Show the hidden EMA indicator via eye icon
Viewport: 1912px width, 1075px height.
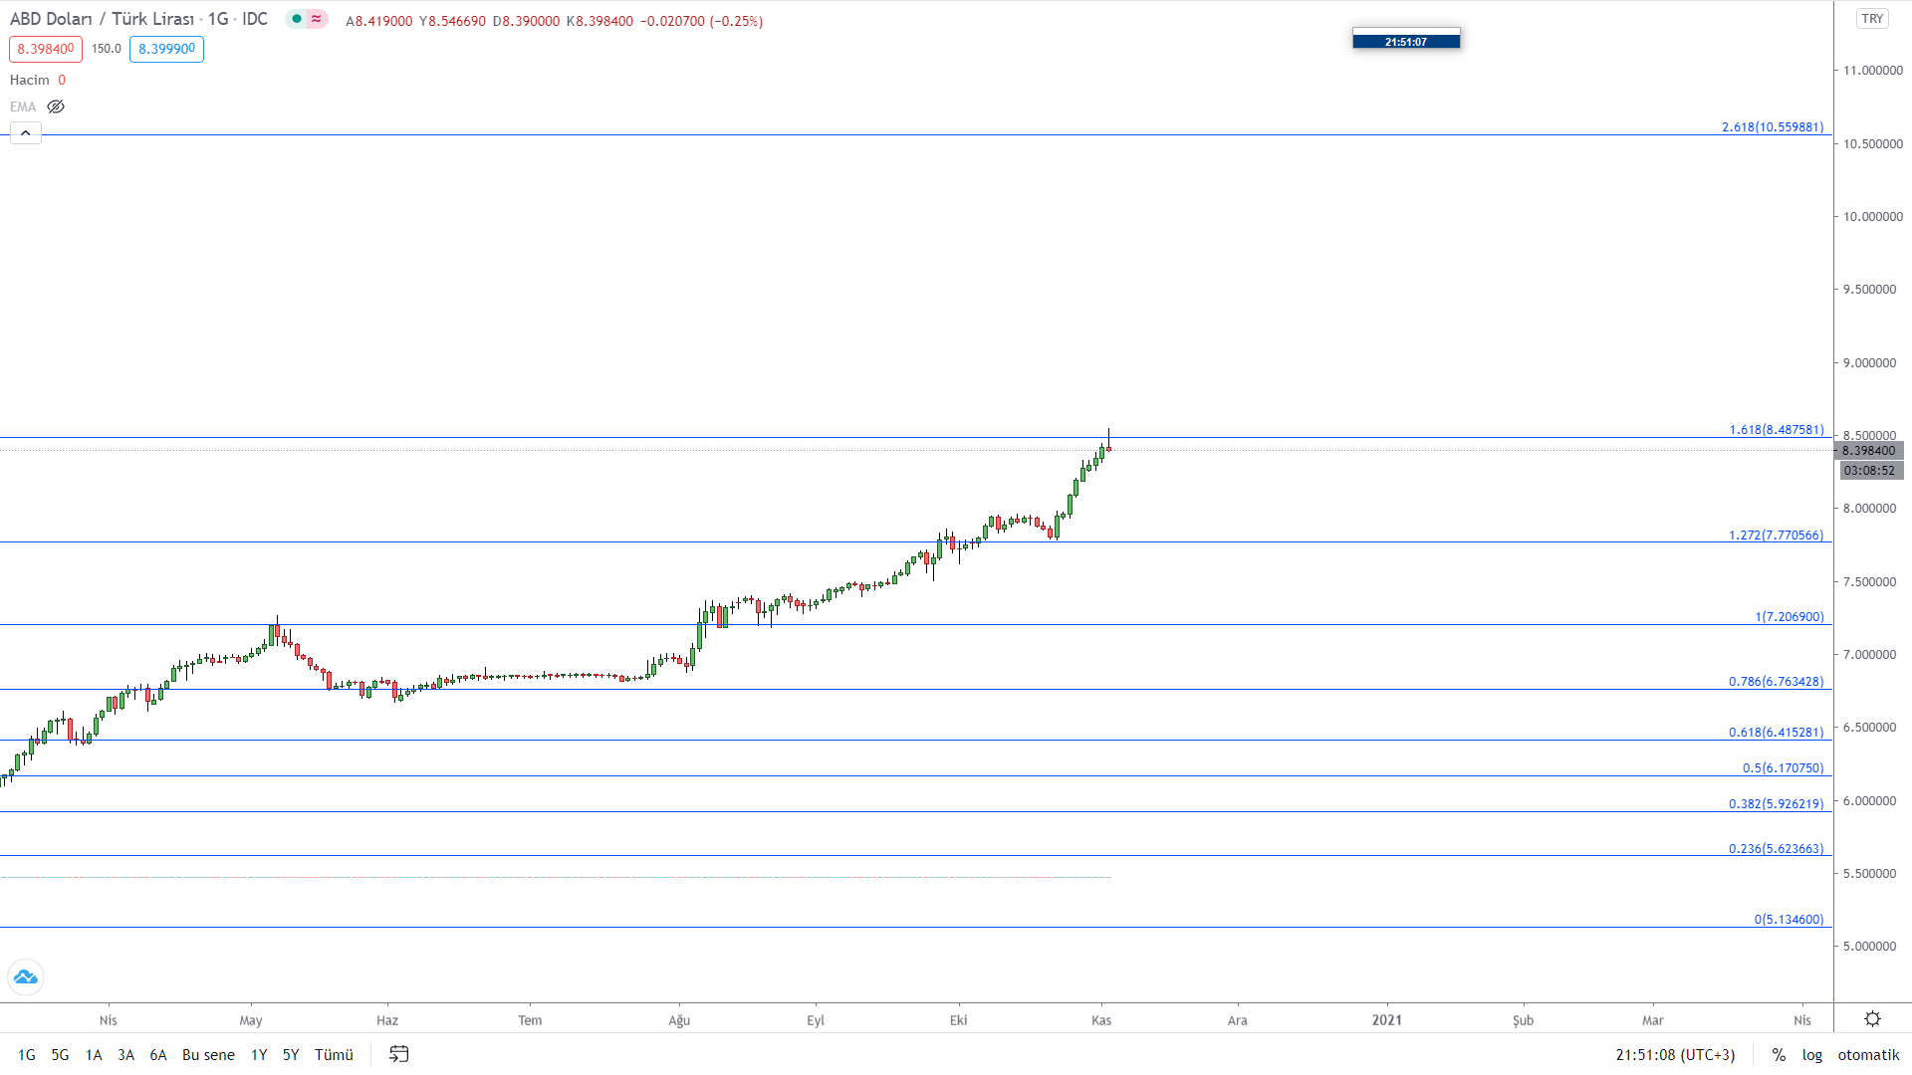point(56,107)
